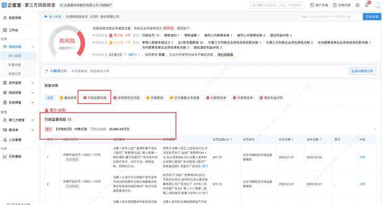Open 工作台 via its sidebar icon
Screen dimensions: 382x205
click(x=5, y=30)
